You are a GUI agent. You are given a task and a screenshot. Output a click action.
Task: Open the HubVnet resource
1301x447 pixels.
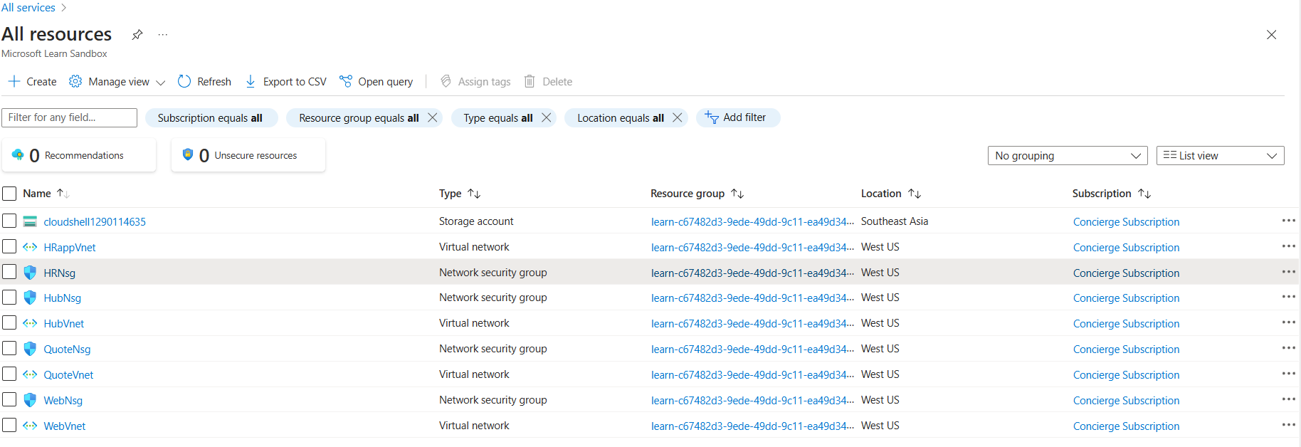coord(63,324)
